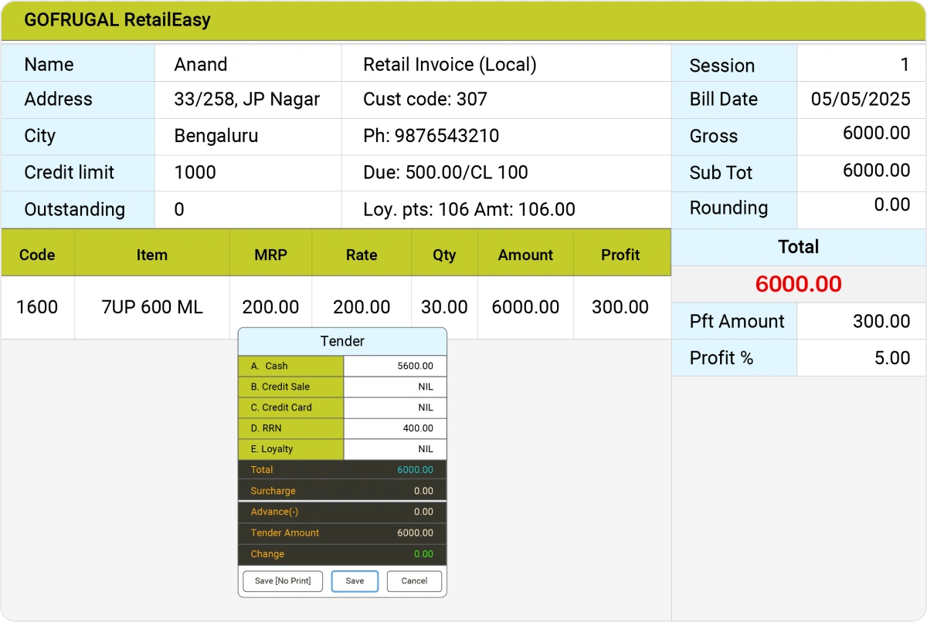Click the Credit Card amount field
927x622 pixels.
(395, 407)
